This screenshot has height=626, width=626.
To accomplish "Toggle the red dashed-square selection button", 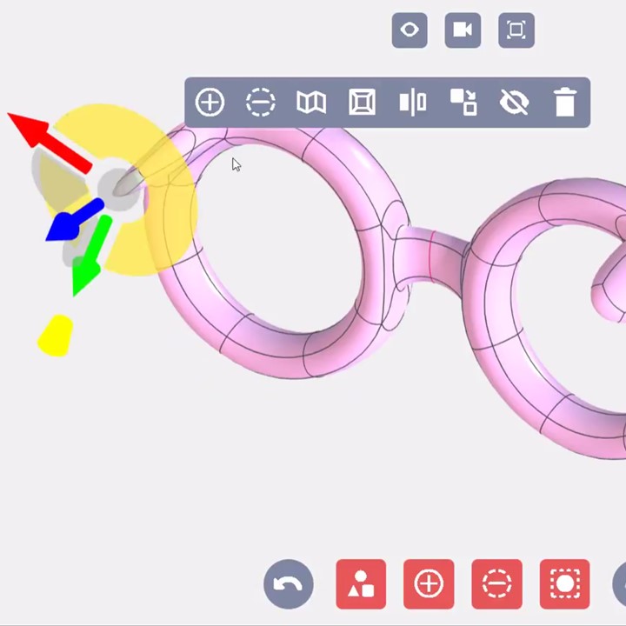I will (564, 583).
